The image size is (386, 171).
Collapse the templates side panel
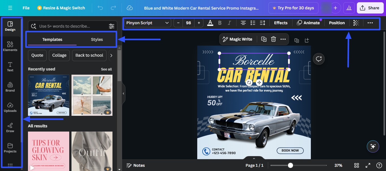(x=123, y=94)
